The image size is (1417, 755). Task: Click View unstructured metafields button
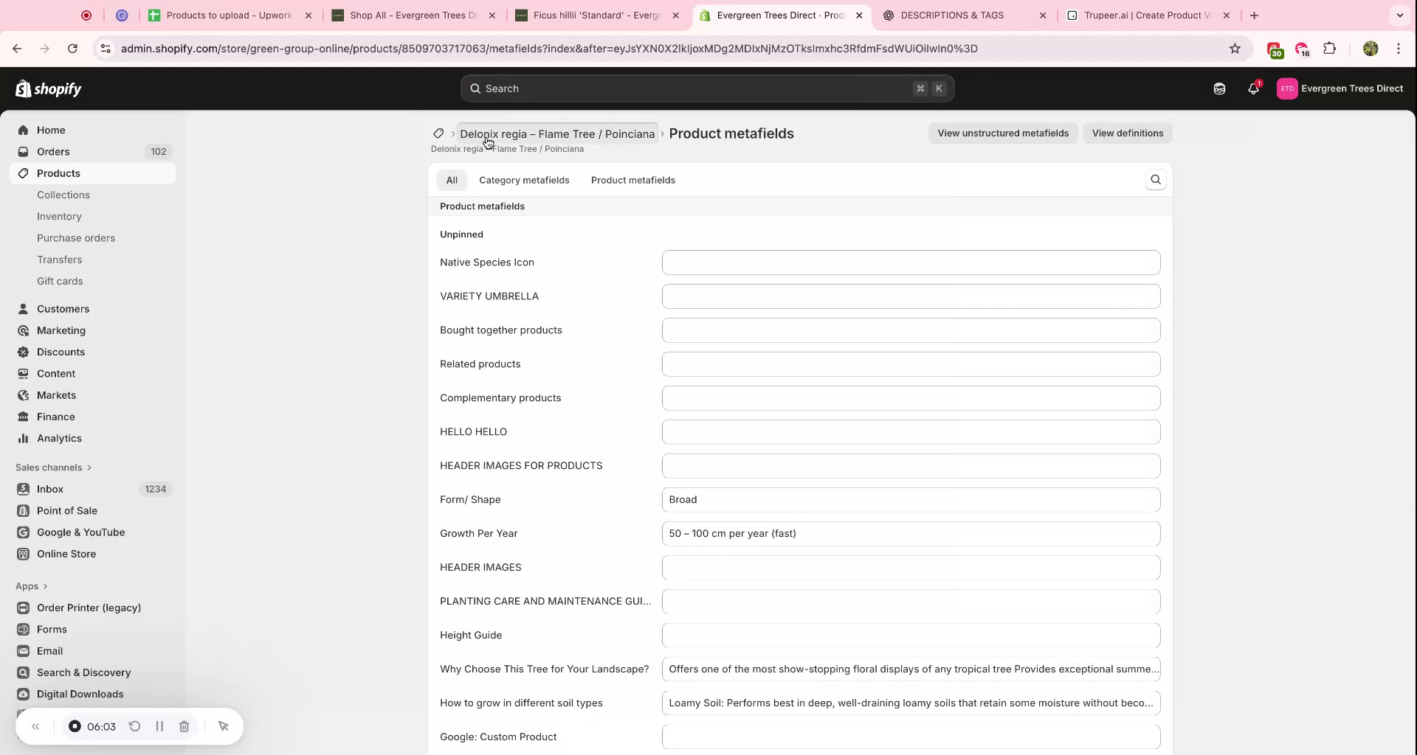pos(1002,133)
